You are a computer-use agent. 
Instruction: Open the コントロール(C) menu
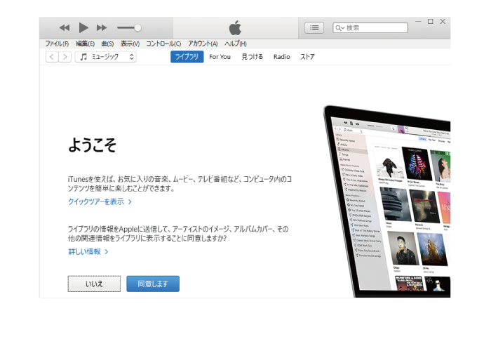coord(163,44)
